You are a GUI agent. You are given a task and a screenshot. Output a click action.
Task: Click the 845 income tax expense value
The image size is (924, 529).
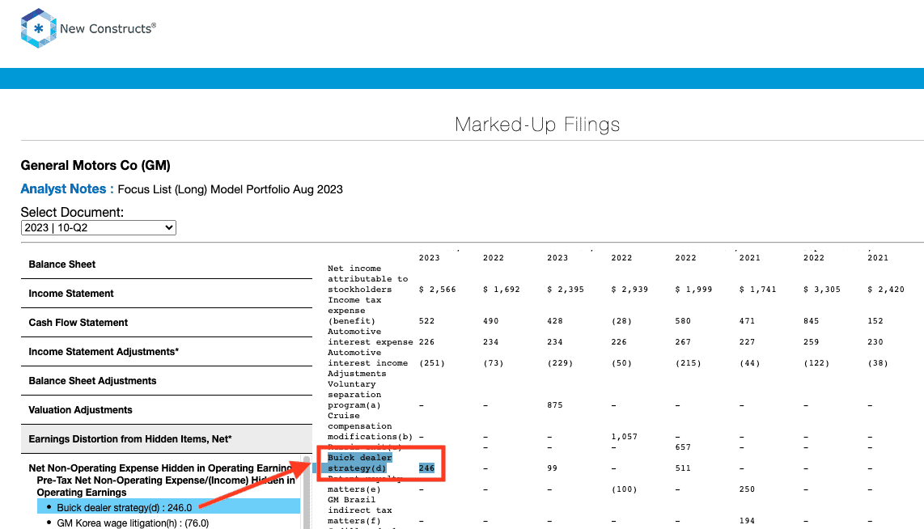812,321
